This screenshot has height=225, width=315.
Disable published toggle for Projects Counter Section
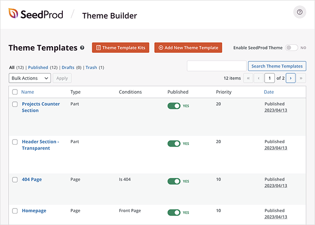coord(174,106)
